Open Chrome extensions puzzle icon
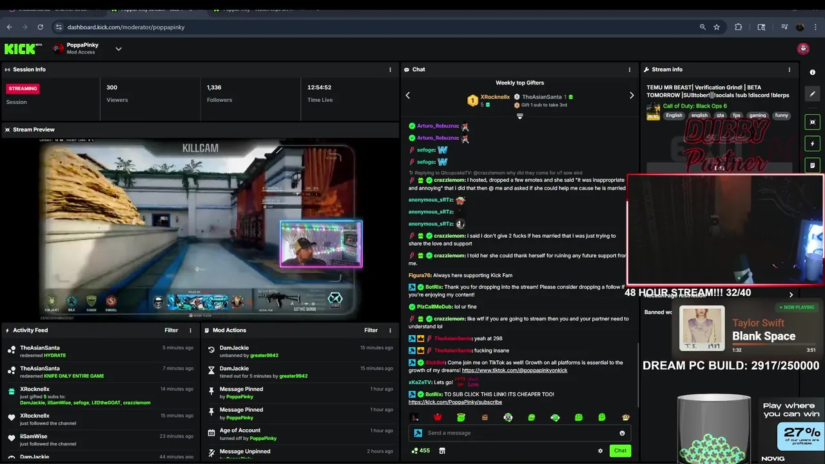 [x=739, y=27]
